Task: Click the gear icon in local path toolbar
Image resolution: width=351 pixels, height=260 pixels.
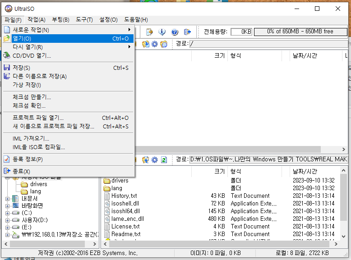Action: tap(154, 160)
